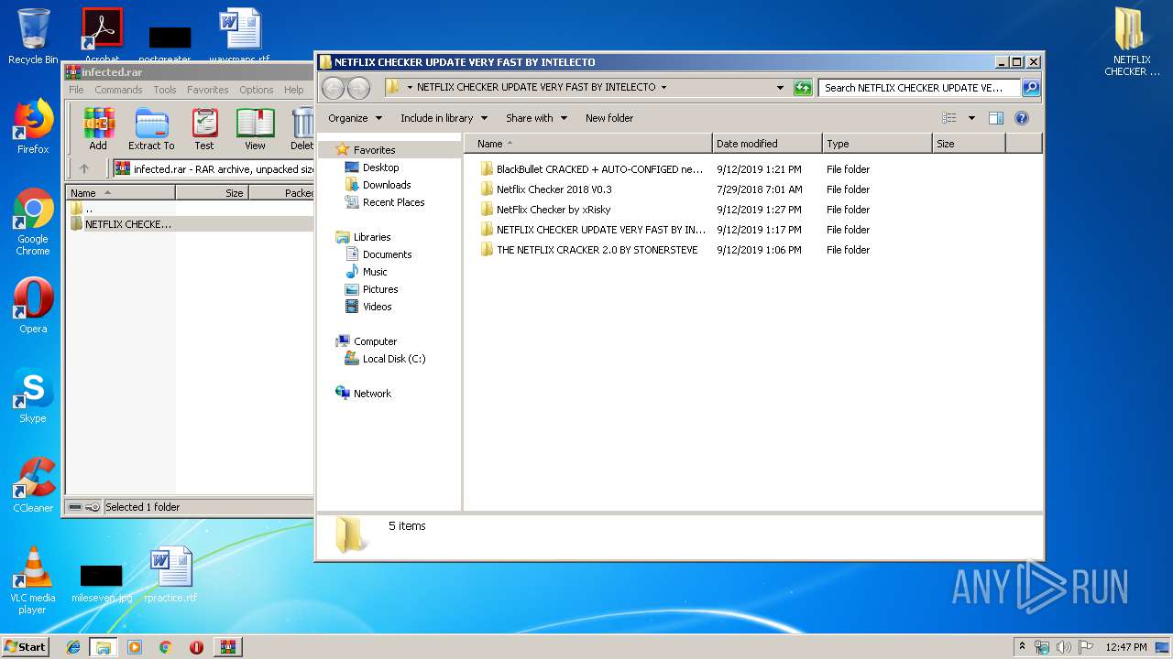Screen dimensions: 1173x659
Task: Open Google Chrome desktop shortcut
Action: [33, 221]
